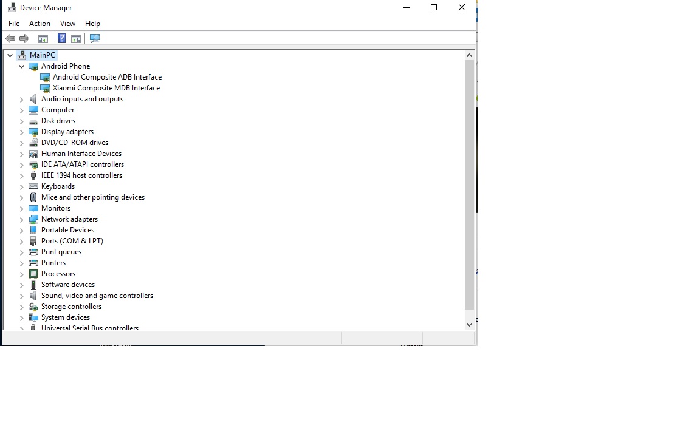Open the View menu
700x437 pixels.
tap(68, 24)
